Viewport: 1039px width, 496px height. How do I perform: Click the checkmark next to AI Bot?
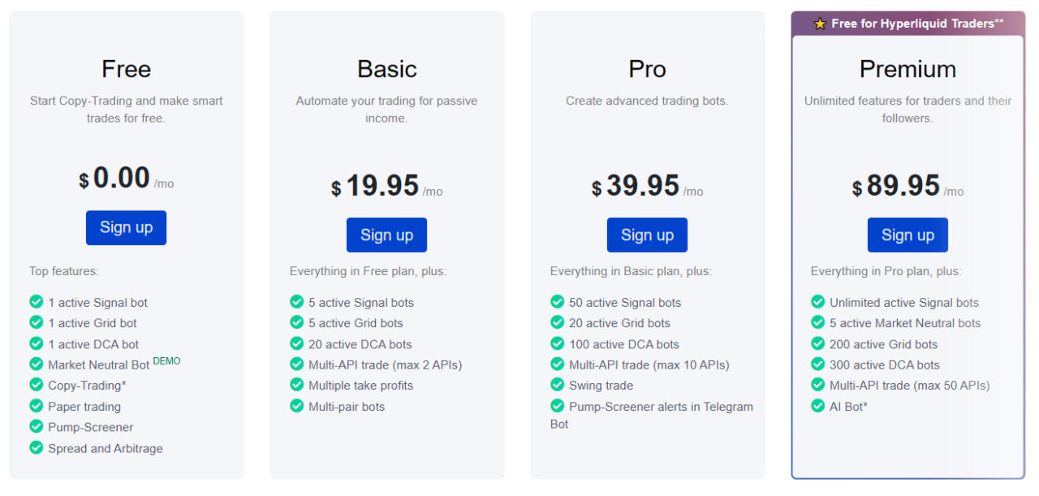click(817, 405)
